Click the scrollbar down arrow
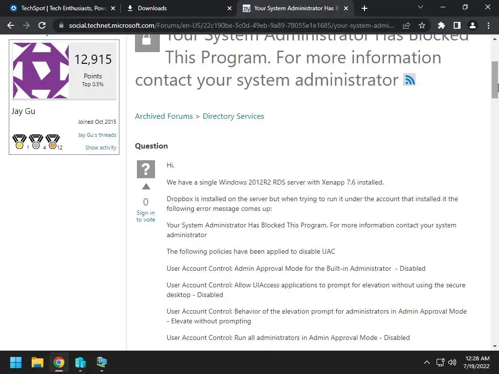The image size is (499, 374). [x=495, y=346]
